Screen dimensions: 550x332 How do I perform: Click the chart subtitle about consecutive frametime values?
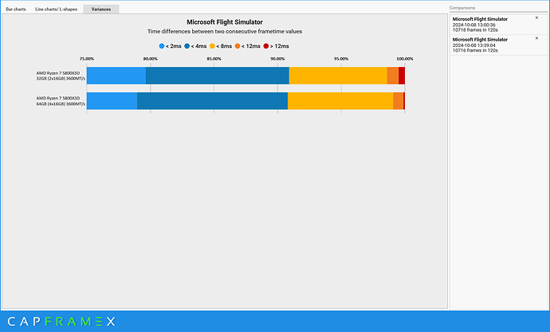click(x=225, y=32)
